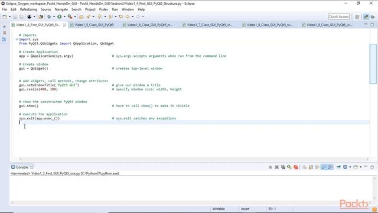The width and height of the screenshot is (378, 213).
Task: Maximize the editor area icon
Action: tap(372, 25)
